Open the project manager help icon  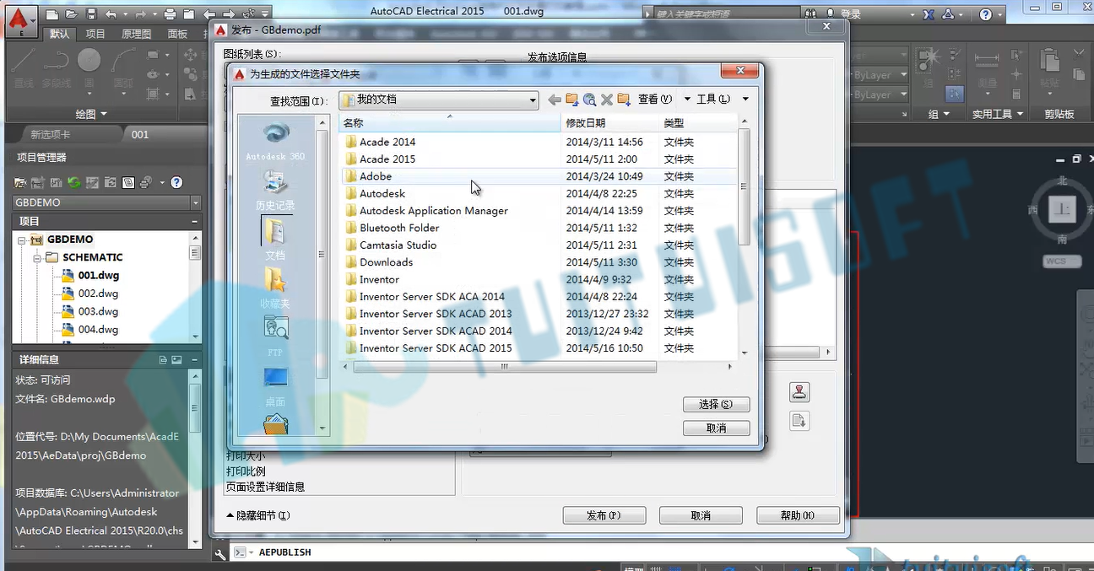point(176,182)
